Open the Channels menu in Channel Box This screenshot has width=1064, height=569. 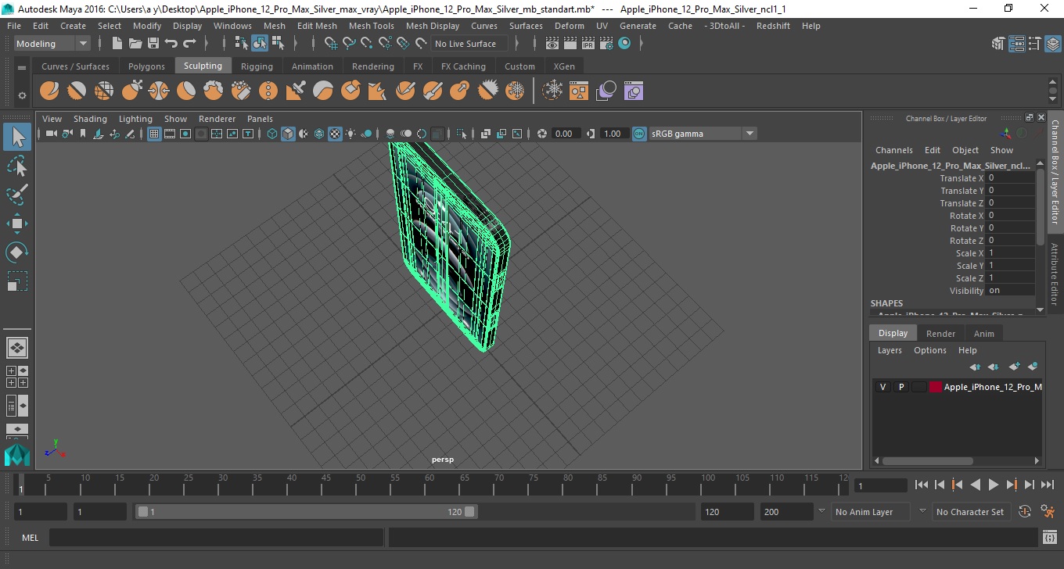[893, 150]
